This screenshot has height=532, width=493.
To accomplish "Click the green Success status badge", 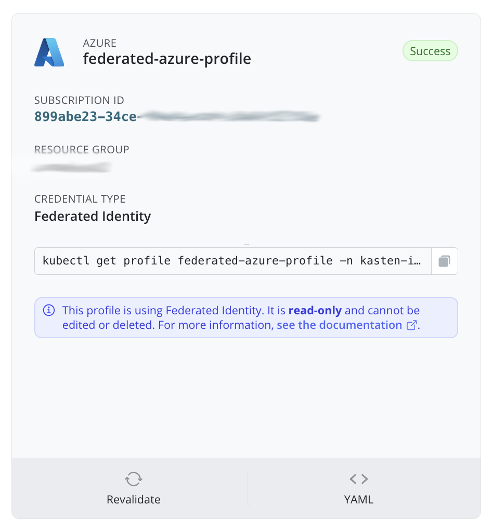I will tap(430, 51).
